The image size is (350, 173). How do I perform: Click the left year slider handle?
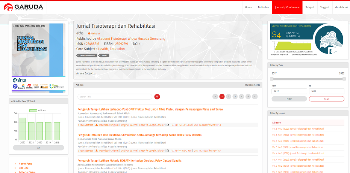272,79
